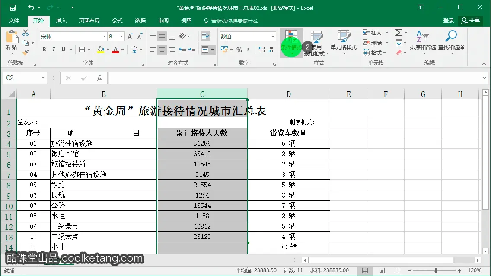Click the Wrap Text icon

point(205,36)
